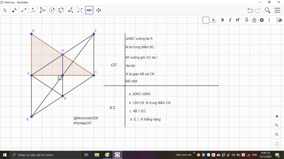Open the Windows Start menu
The width and height of the screenshot is (284, 159).
5,155
